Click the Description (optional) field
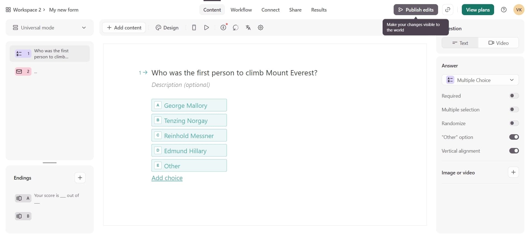Viewport: 530px width, 239px height. pyautogui.click(x=181, y=85)
